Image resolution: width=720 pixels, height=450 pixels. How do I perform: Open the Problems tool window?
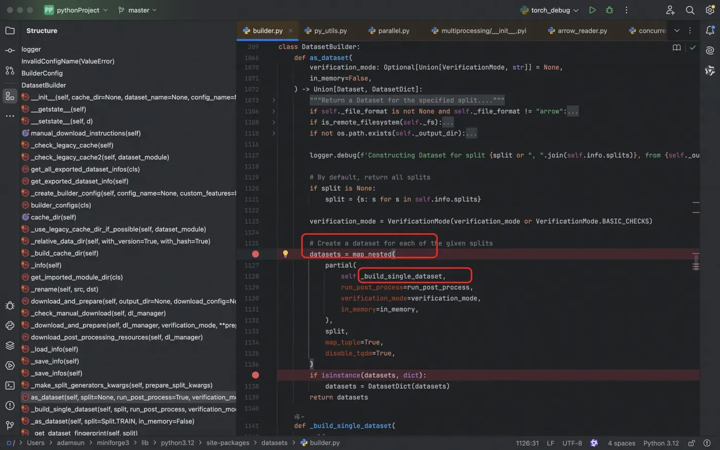point(10,405)
